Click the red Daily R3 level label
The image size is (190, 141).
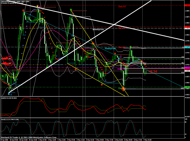(x=122, y=7)
